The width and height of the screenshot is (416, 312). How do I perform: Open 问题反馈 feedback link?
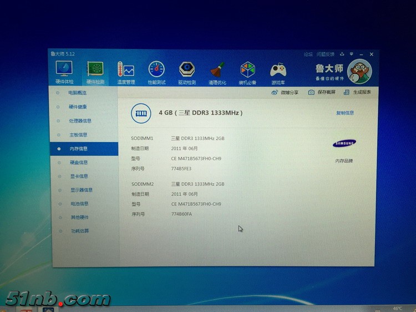[x=325, y=54]
